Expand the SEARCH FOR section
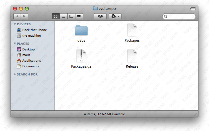Screen dimensions: 209x131 click(x=15, y=74)
